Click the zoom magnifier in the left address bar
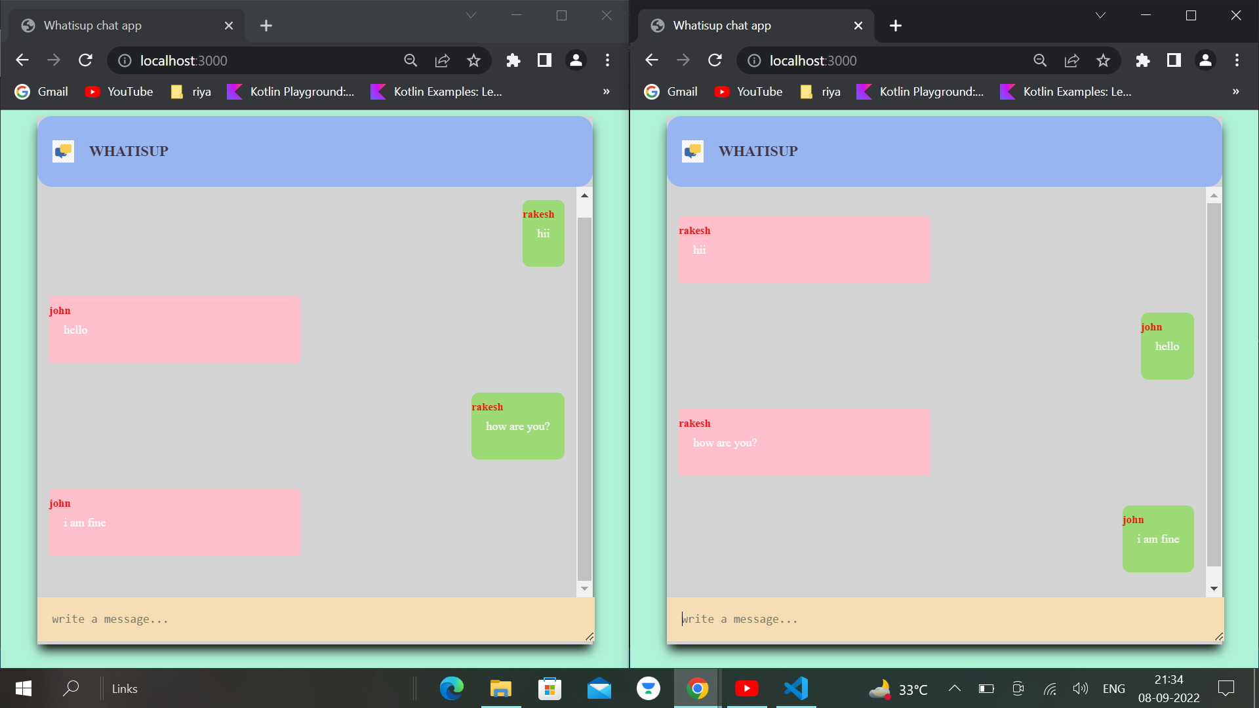1259x708 pixels. coord(411,60)
